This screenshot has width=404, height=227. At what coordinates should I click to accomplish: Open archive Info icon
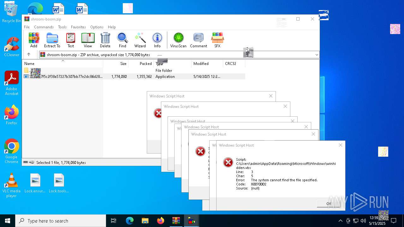pyautogui.click(x=157, y=40)
